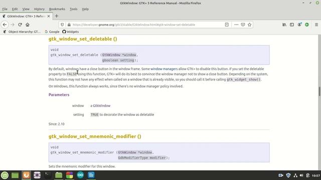The image size is (321, 180).
Task: Open the History menu
Action: click(39, 9)
